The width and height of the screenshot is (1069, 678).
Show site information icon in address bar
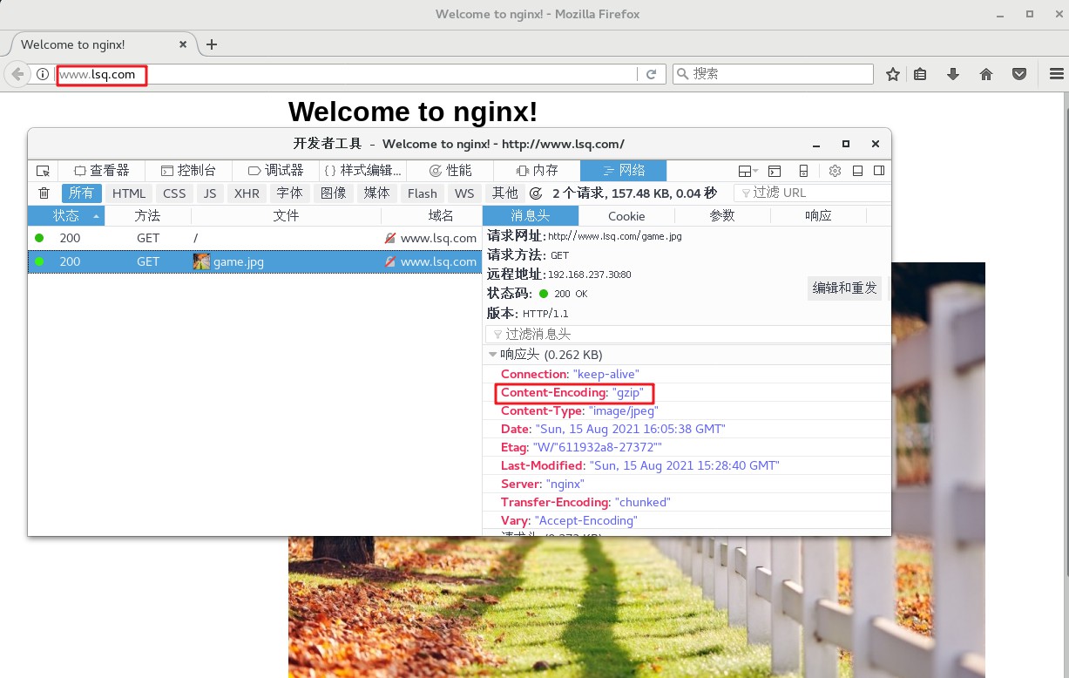[x=43, y=75]
